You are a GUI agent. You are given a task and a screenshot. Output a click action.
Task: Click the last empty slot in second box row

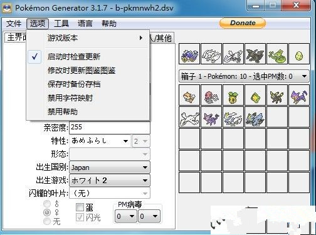click(x=299, y=117)
